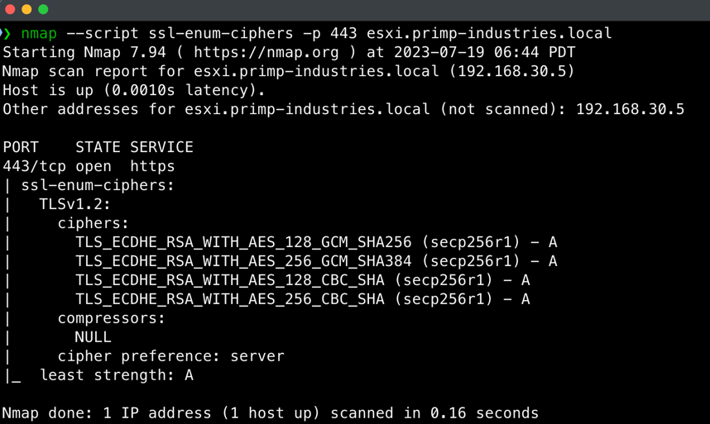Click the red close window button
The image size is (710, 424).
[x=10, y=9]
